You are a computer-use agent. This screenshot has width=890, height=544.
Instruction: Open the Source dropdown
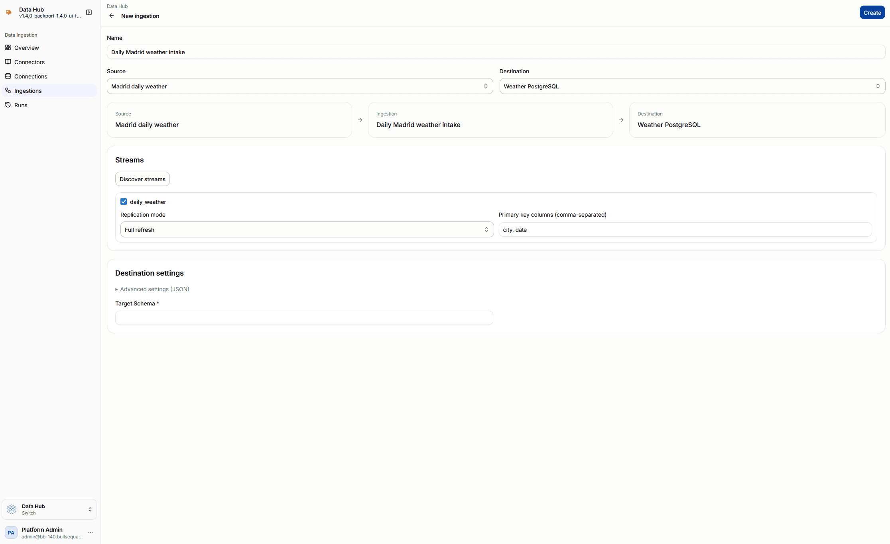coord(300,86)
